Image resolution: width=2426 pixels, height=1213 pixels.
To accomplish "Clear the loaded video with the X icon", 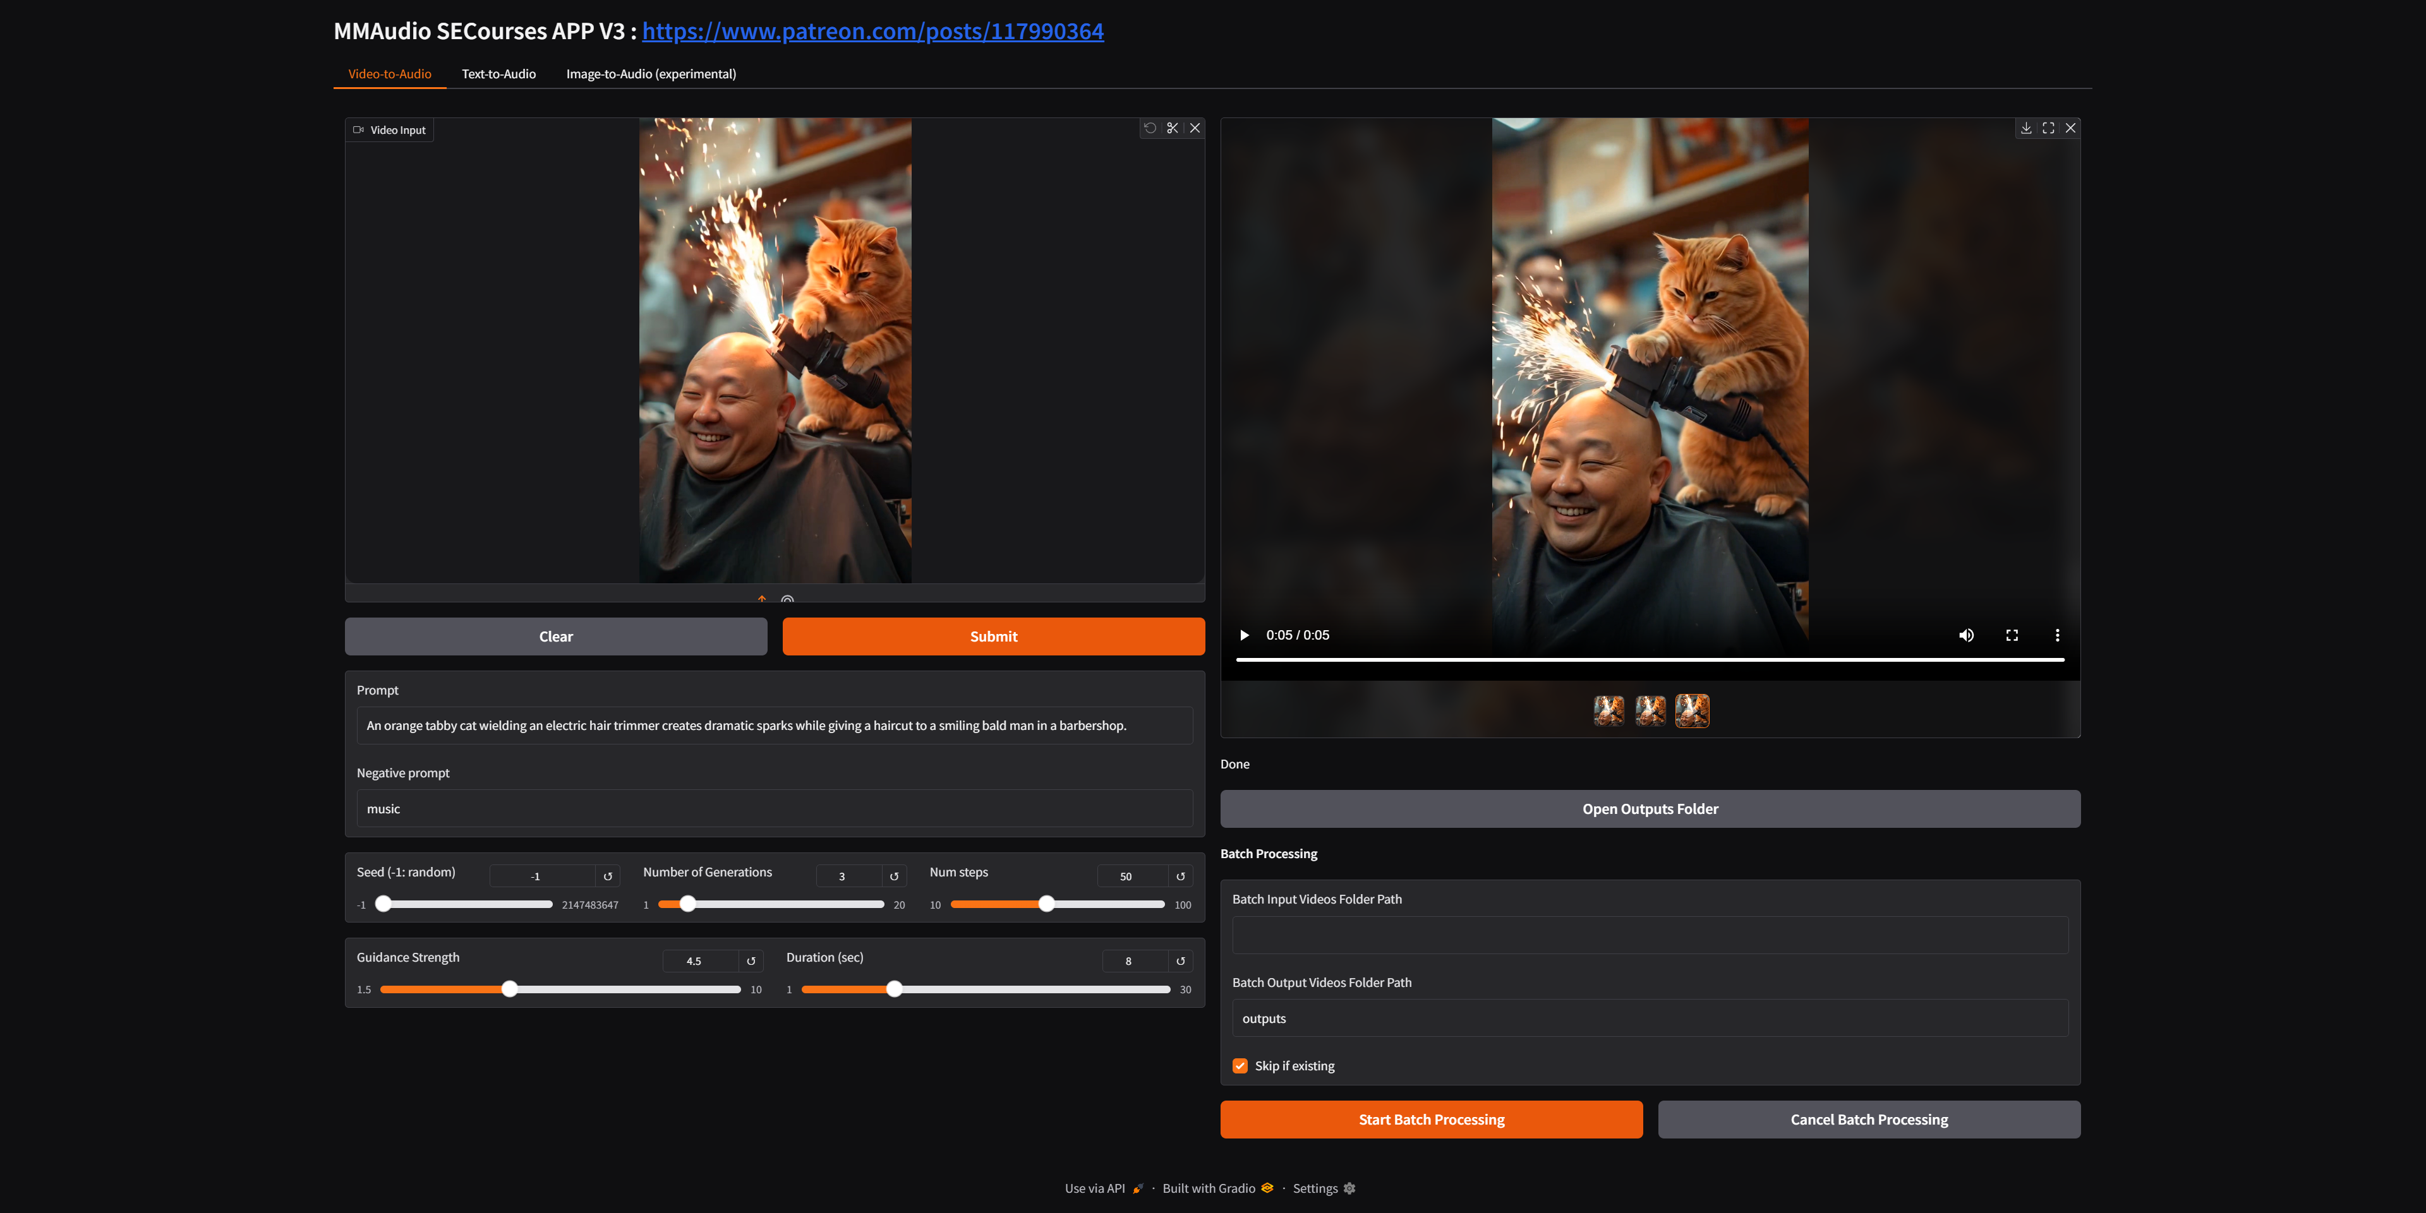I will coord(1194,129).
